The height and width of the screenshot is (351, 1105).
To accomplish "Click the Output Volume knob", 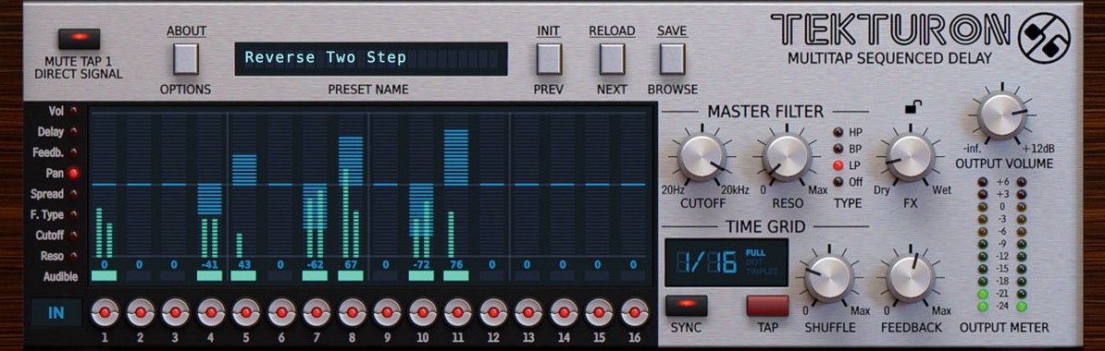I will (1002, 115).
